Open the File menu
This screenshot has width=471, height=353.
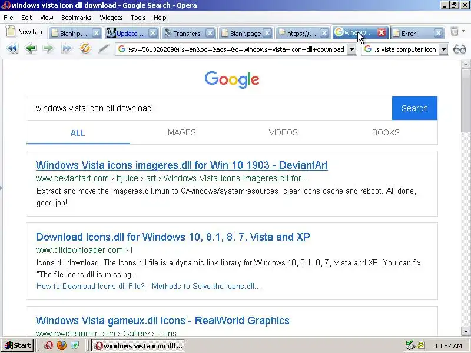point(8,18)
